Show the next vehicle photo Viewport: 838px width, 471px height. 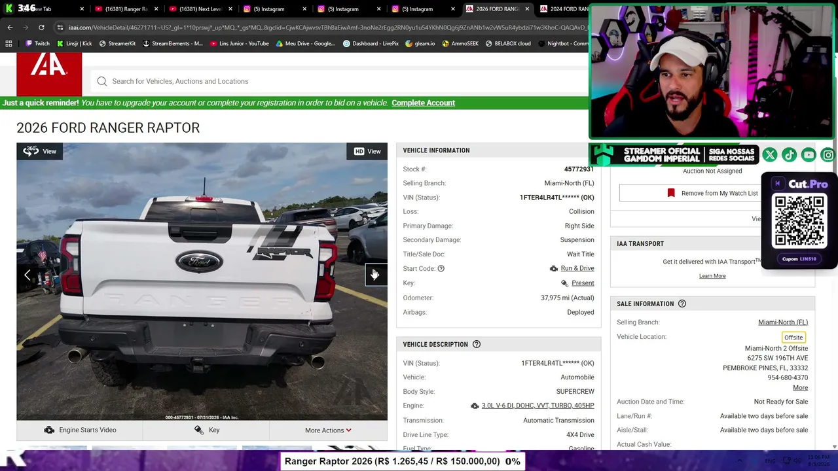coord(376,275)
